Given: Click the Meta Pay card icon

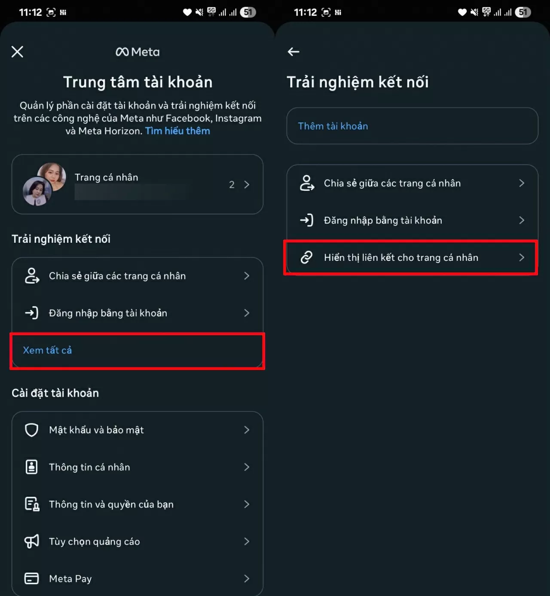Looking at the screenshot, I should click(31, 578).
